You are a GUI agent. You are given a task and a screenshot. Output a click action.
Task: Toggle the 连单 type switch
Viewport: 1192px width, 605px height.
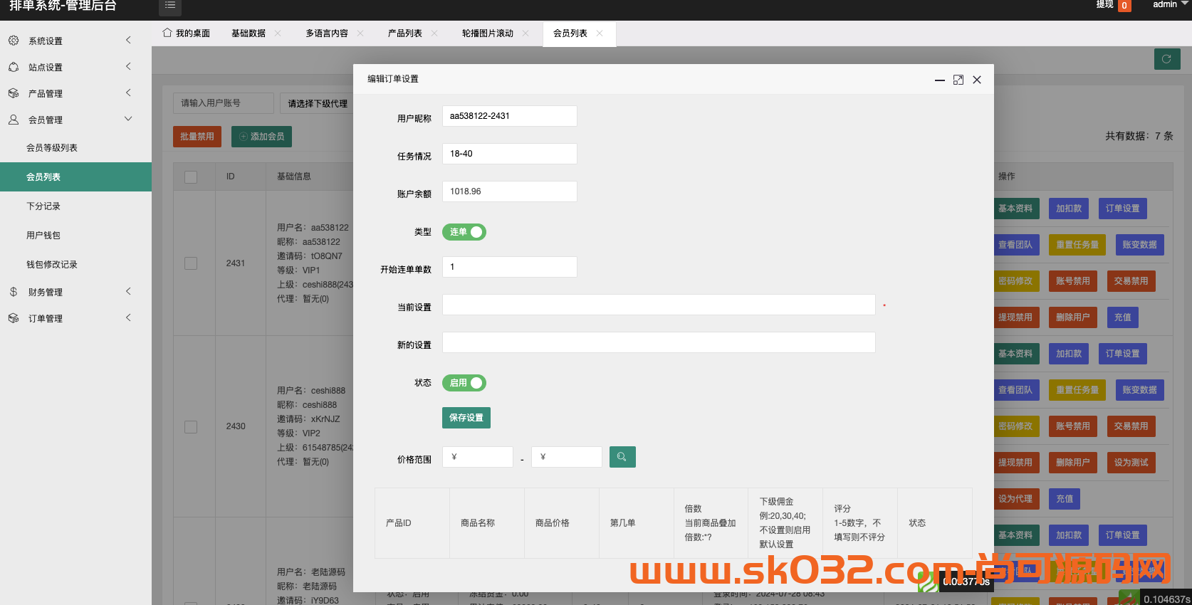[x=464, y=232]
